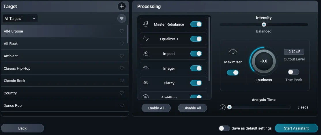Viewport: 321px width, 135px height.
Task: Favorite the Ambient target heart
Action: [x=122, y=56]
